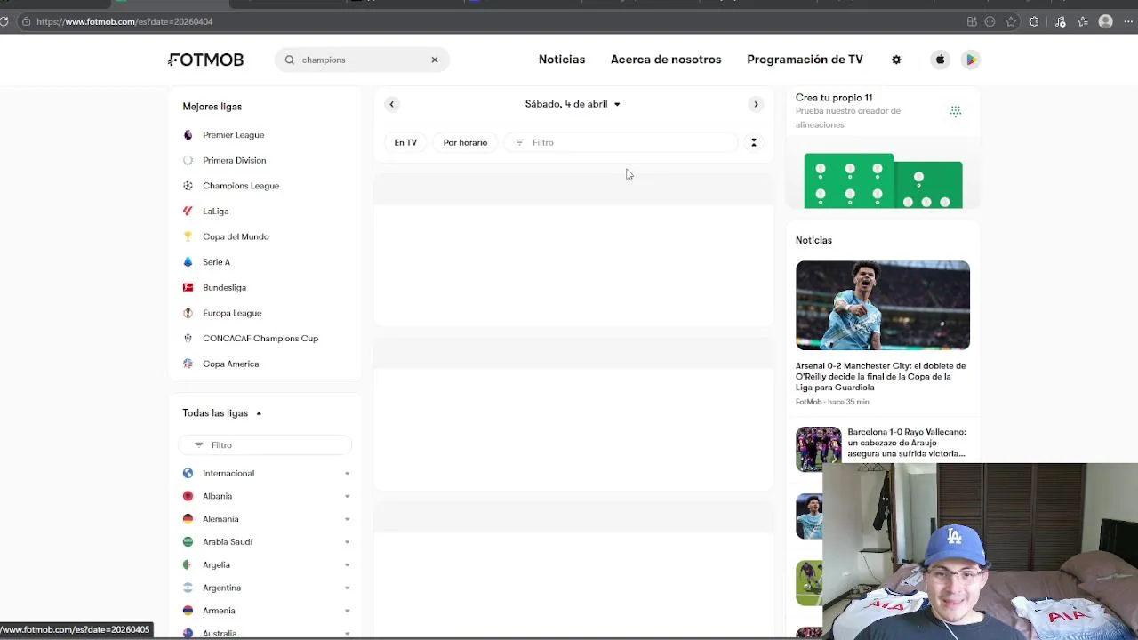Expand the Argelia leagues list
Image resolution: width=1138 pixels, height=640 pixels.
347,565
